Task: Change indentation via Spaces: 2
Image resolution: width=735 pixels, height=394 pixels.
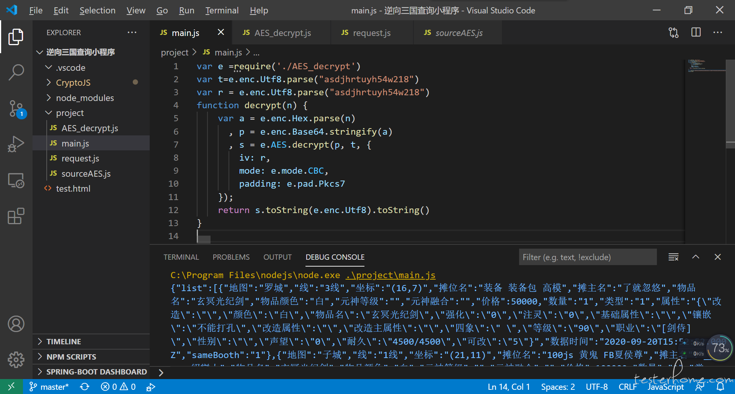Action: (558, 387)
